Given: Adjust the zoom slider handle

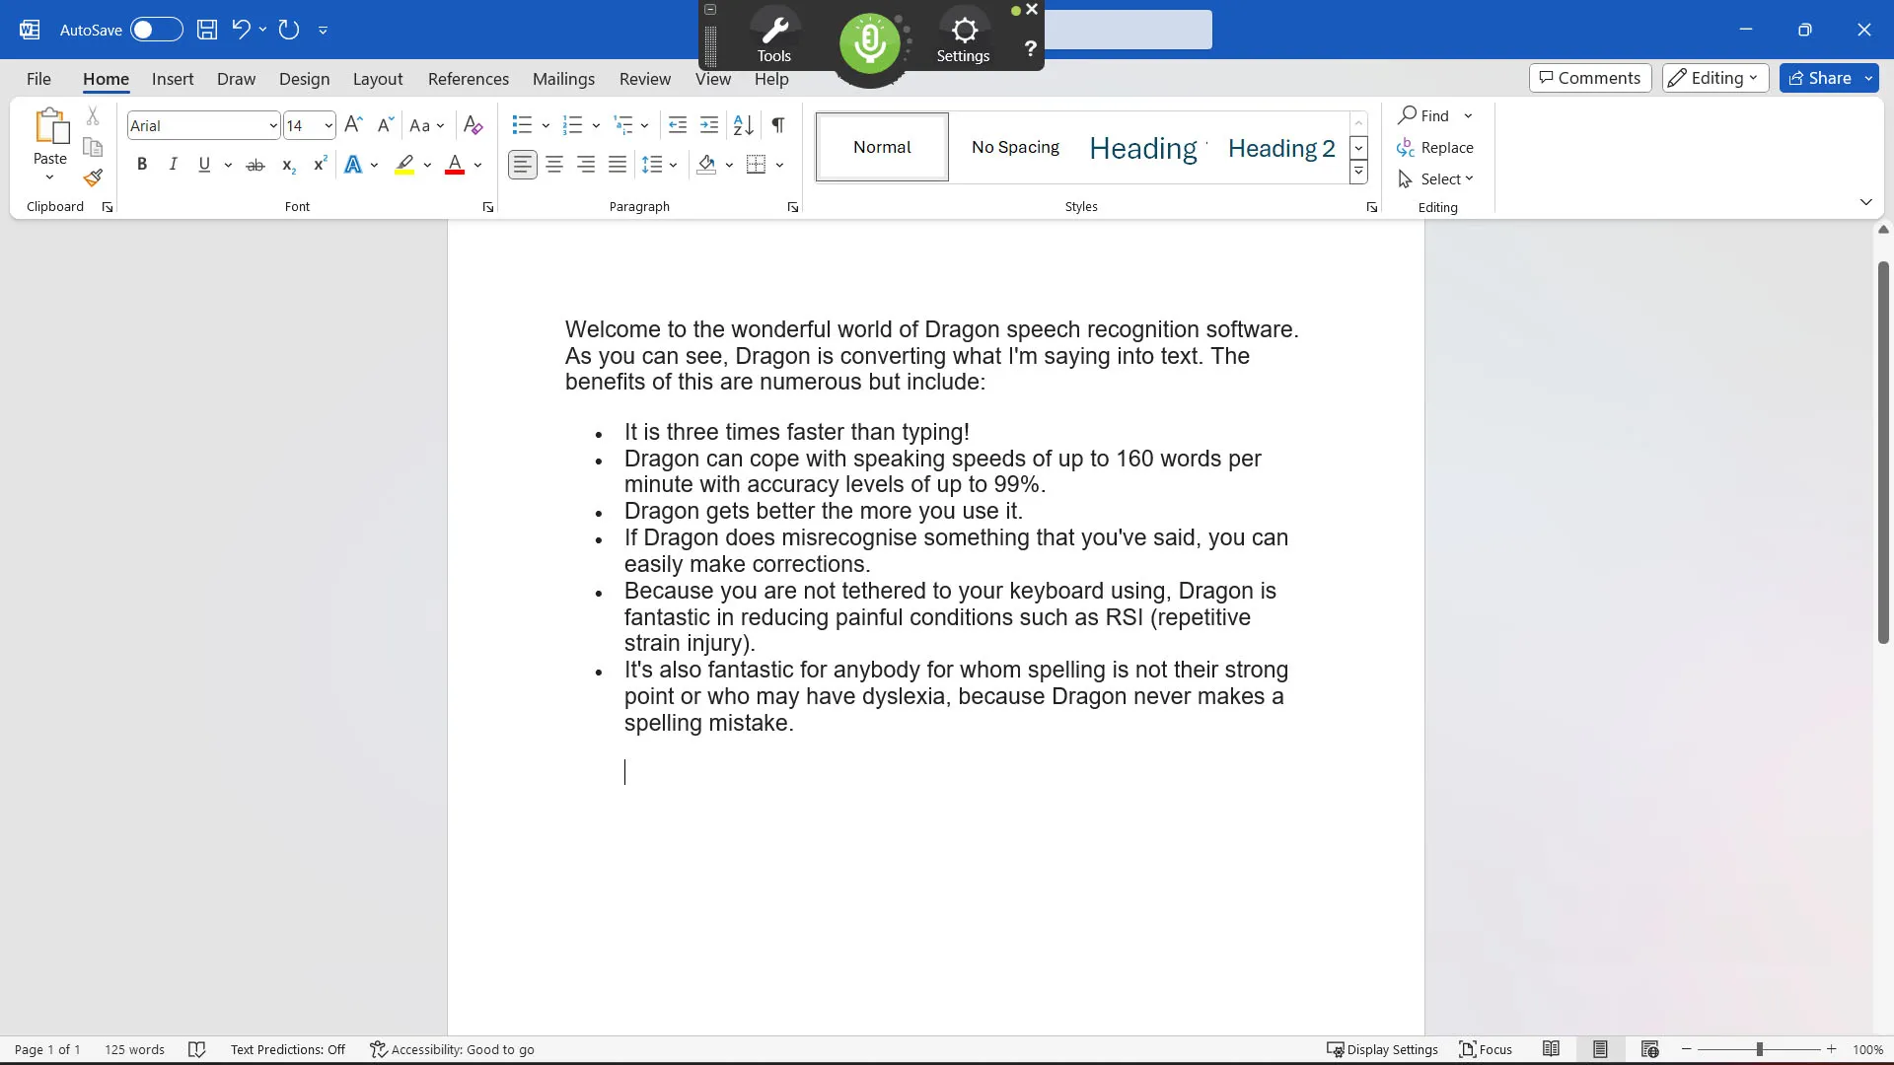Looking at the screenshot, I should [1759, 1049].
